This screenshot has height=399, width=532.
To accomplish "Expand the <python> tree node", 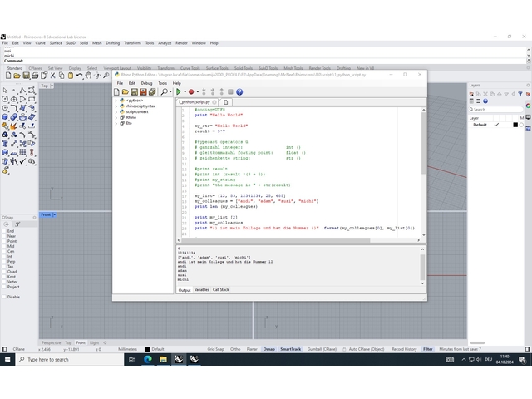I will pos(116,101).
